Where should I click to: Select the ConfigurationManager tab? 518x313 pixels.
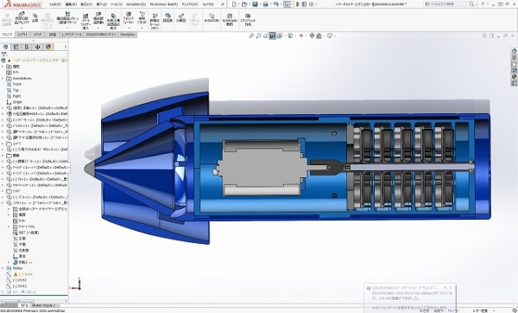[27, 47]
